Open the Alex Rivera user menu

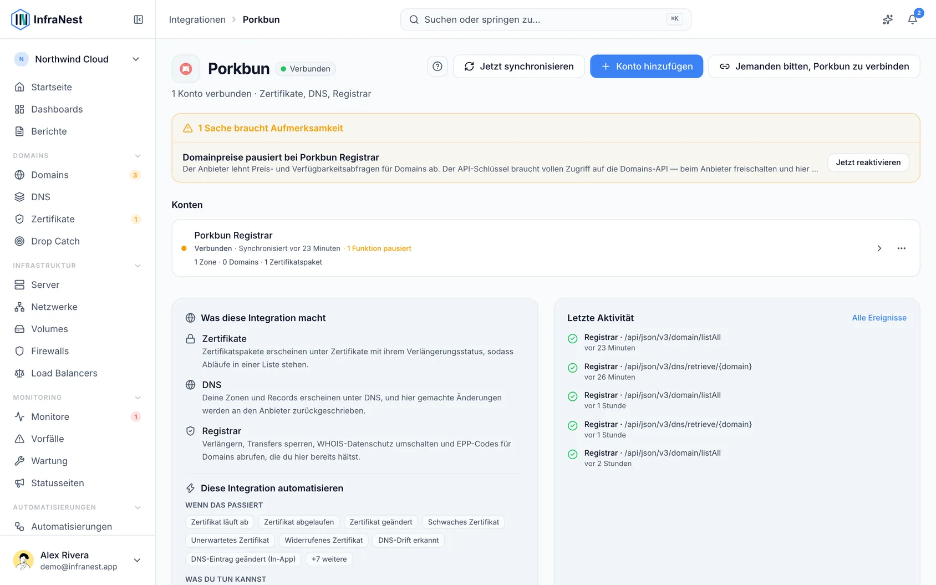(x=78, y=560)
